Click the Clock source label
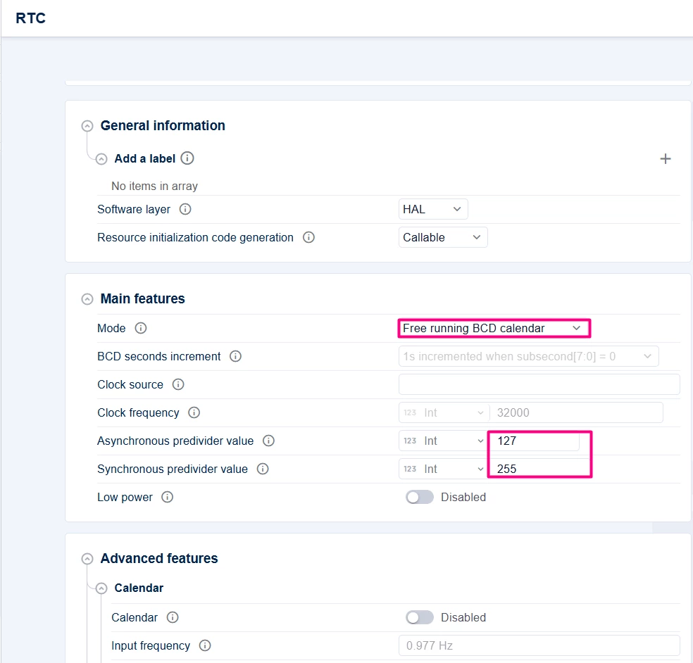Screen dimensions: 693x663 pyautogui.click(x=130, y=384)
